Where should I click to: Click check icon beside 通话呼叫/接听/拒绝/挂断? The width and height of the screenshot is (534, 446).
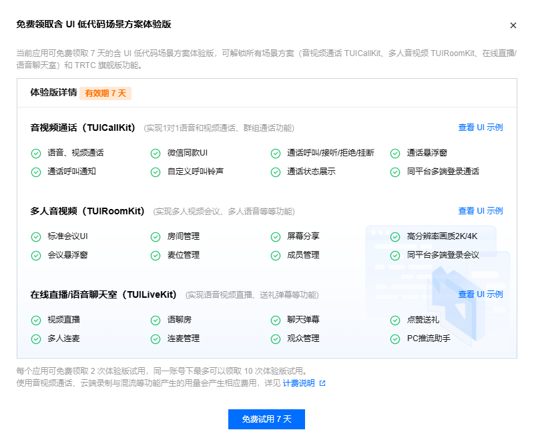pos(276,154)
